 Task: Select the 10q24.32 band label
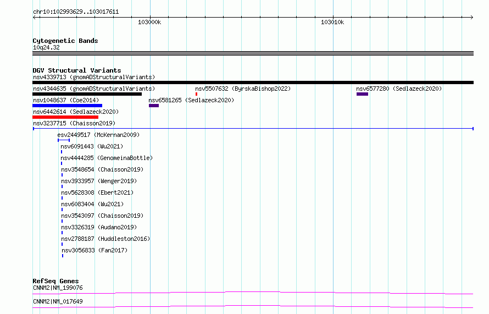tap(46, 47)
